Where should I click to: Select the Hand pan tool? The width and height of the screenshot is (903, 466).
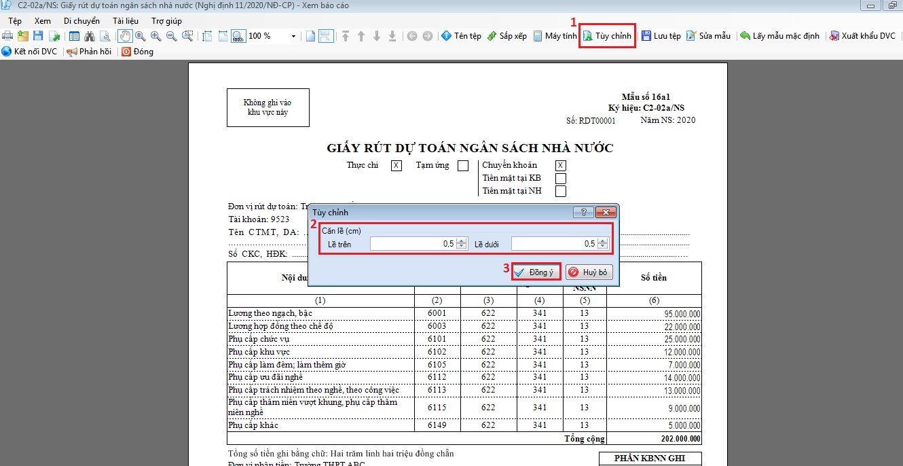click(126, 36)
